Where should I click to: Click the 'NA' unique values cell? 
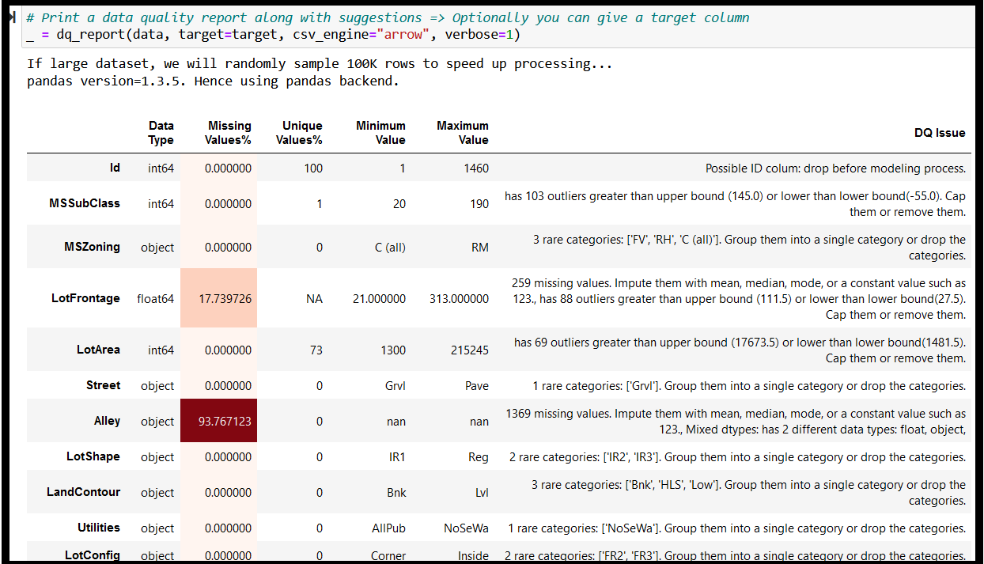coord(314,299)
